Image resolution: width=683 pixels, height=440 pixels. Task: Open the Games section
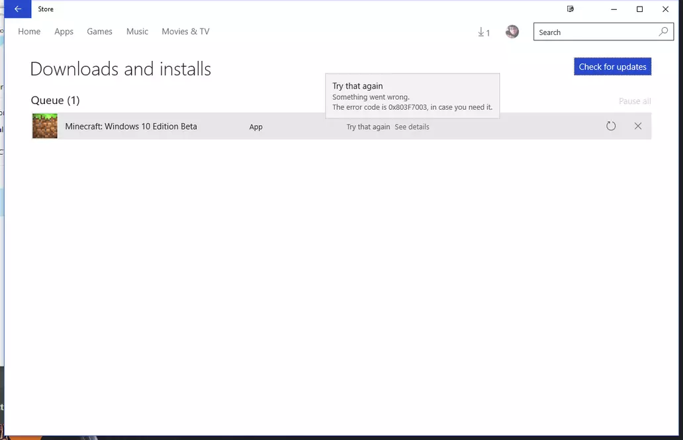point(99,31)
